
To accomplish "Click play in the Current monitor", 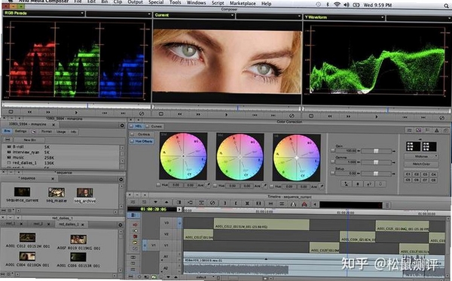I will pos(226,114).
